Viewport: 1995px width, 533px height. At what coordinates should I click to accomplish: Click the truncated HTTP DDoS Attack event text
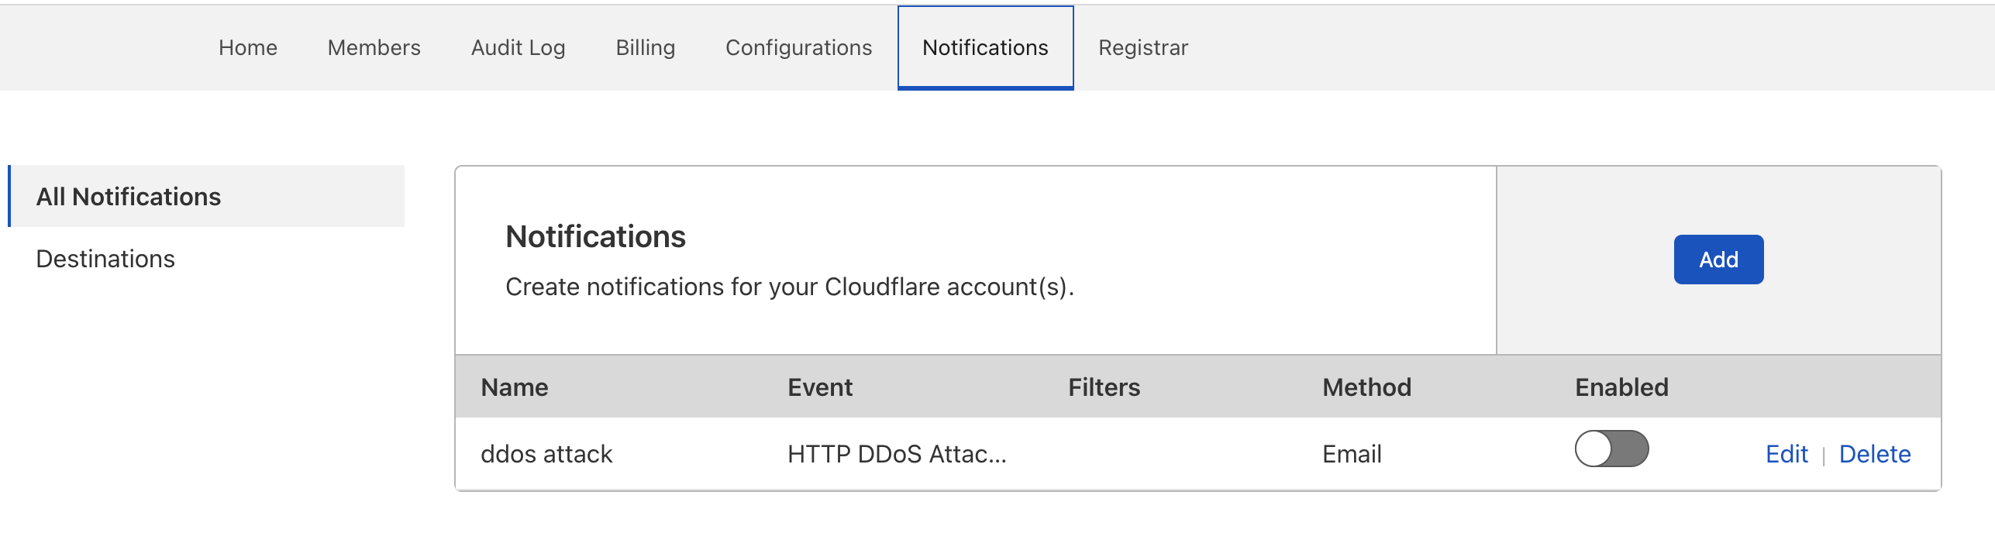tap(896, 453)
